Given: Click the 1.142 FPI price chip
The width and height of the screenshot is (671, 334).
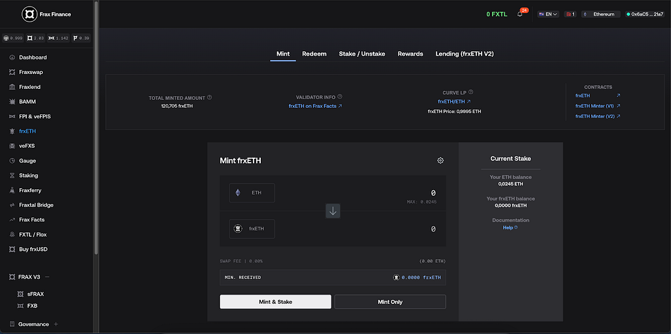Looking at the screenshot, I should (x=58, y=38).
